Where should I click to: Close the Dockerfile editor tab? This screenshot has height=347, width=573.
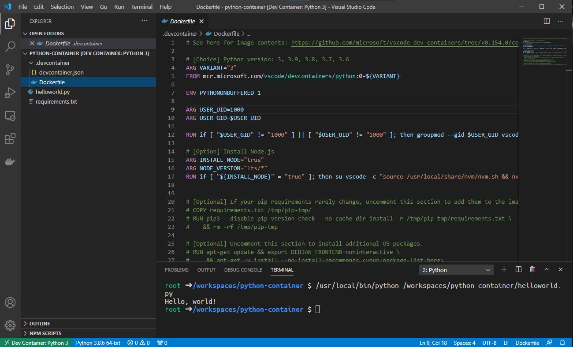click(x=201, y=21)
